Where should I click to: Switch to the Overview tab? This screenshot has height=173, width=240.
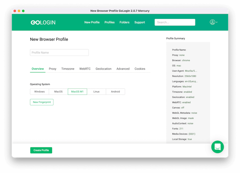point(38,69)
